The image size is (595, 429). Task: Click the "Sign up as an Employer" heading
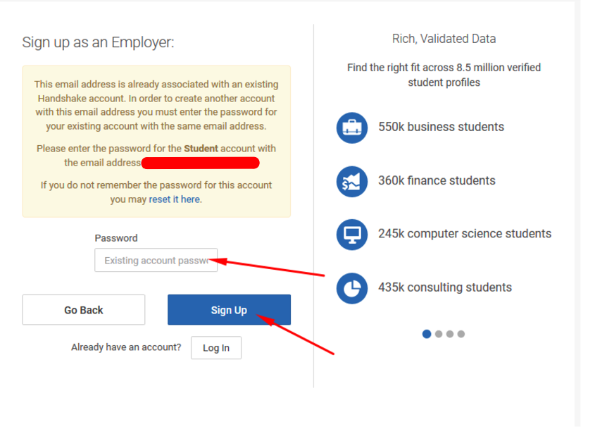tap(98, 42)
